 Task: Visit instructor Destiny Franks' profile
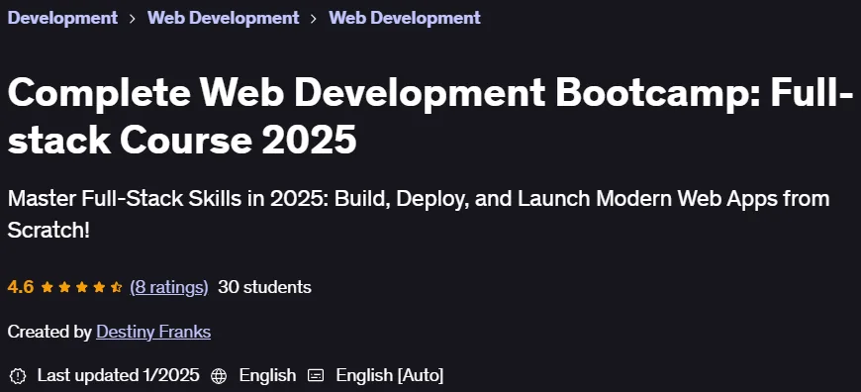pos(153,332)
